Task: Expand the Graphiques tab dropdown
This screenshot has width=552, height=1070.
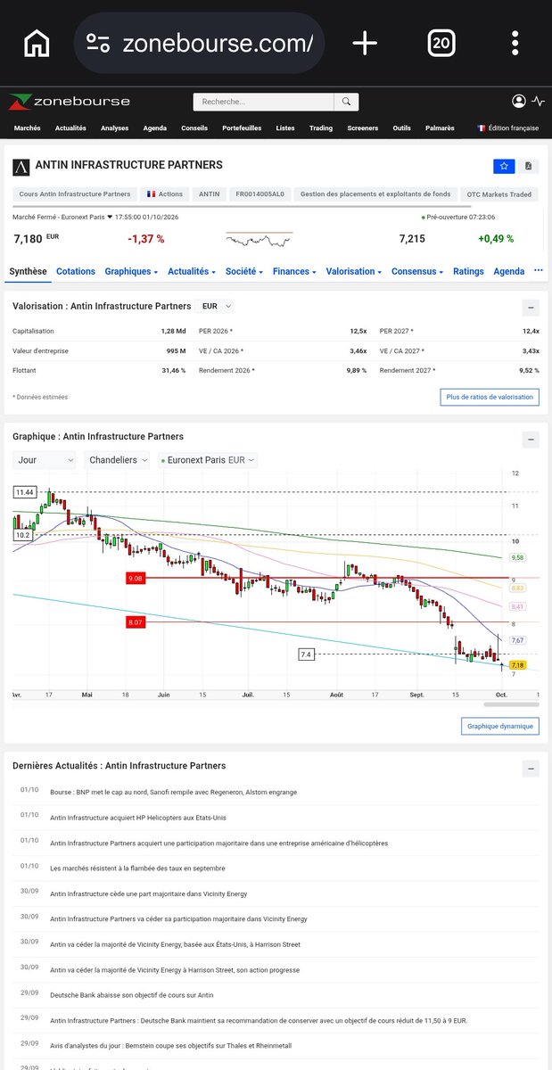Action: click(131, 271)
